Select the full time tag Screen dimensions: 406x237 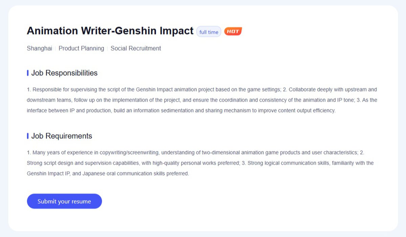point(209,32)
